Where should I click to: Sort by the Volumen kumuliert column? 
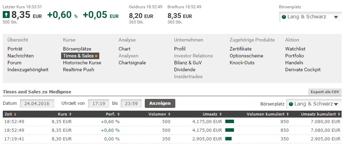coord(287,114)
